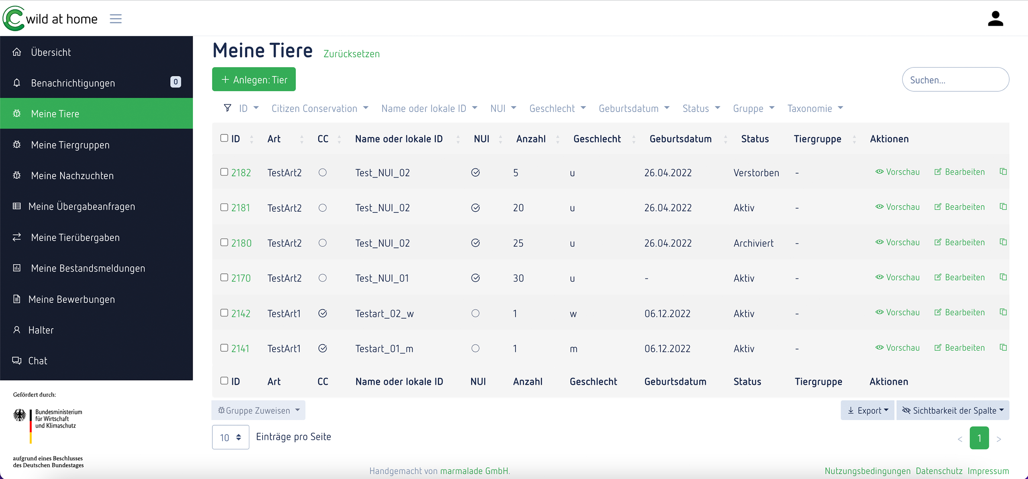This screenshot has height=479, width=1028.
Task: Open Sichtbarkeit der Spalte dropdown
Action: [x=953, y=410]
